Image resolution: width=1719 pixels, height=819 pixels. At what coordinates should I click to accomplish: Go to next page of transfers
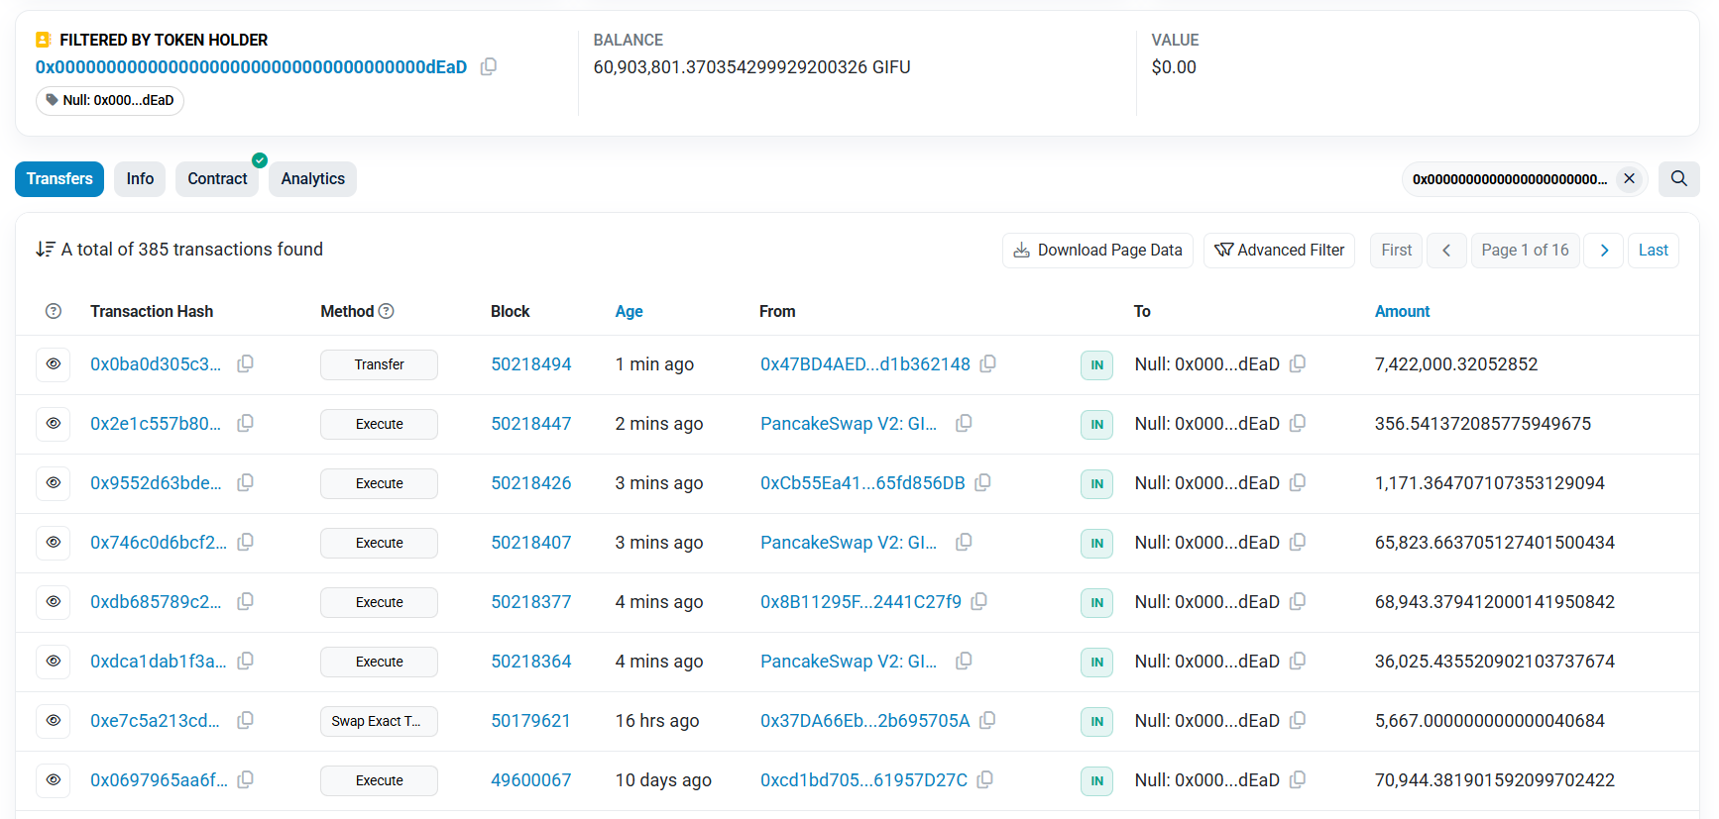(1604, 251)
